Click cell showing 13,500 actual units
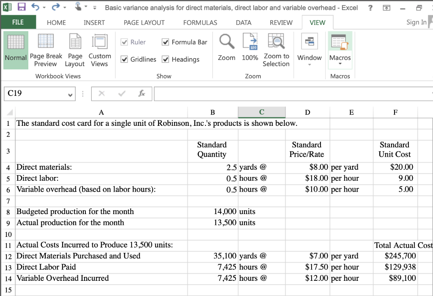The width and height of the screenshot is (433, 296). [x=213, y=223]
